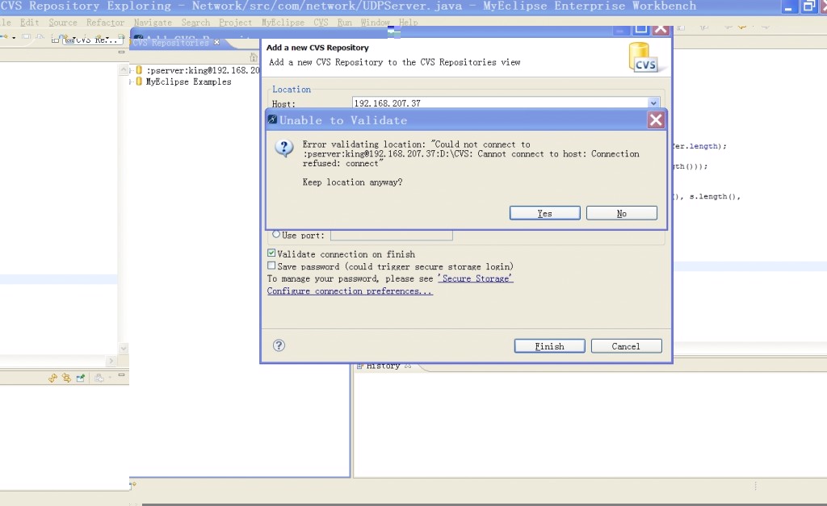Open the Navigate menu

tap(153, 22)
